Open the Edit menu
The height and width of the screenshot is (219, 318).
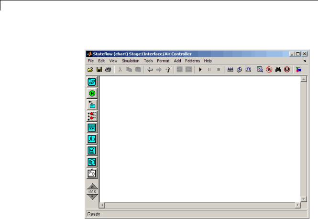click(101, 61)
